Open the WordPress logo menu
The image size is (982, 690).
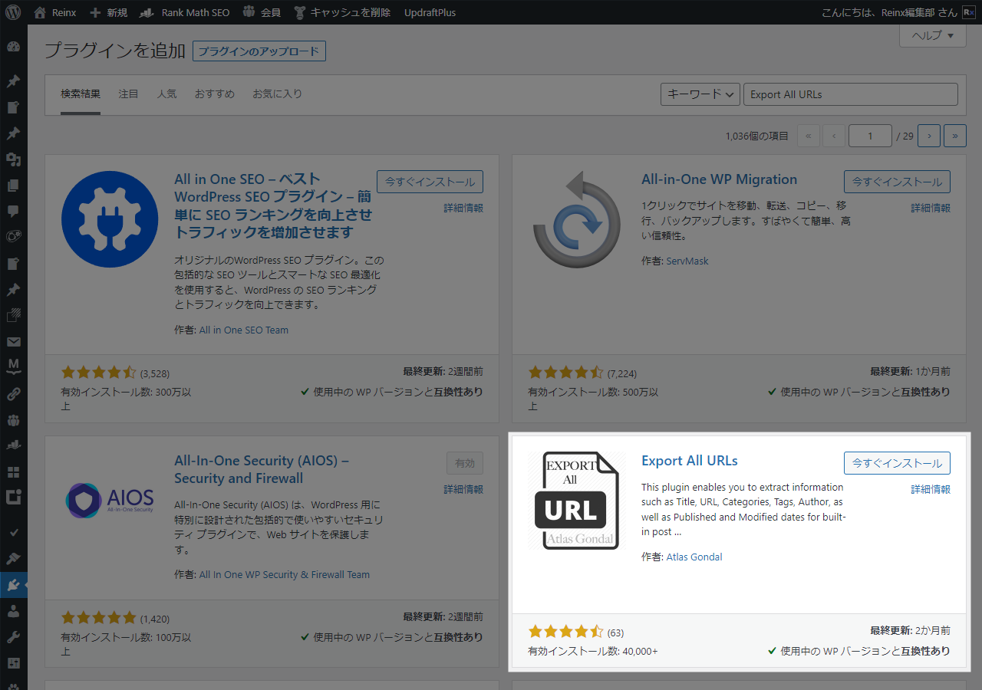pos(13,12)
